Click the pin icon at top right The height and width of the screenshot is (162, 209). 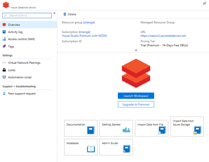click(205, 3)
